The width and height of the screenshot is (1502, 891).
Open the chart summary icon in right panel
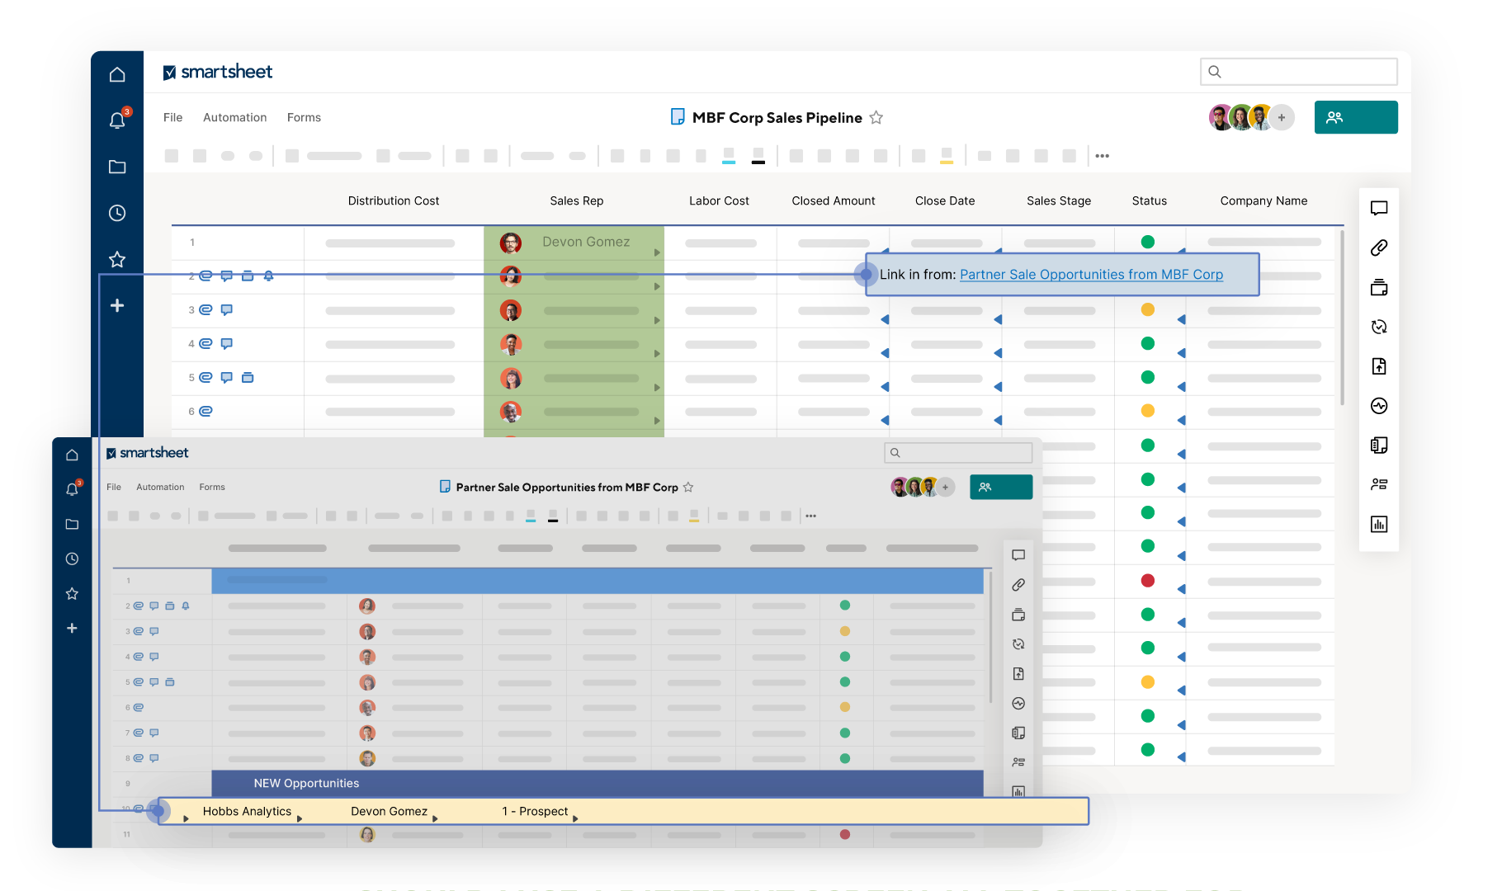point(1378,524)
